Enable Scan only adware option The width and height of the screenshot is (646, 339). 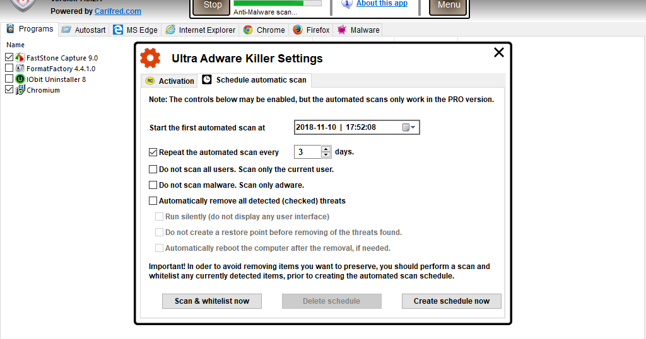tap(153, 185)
